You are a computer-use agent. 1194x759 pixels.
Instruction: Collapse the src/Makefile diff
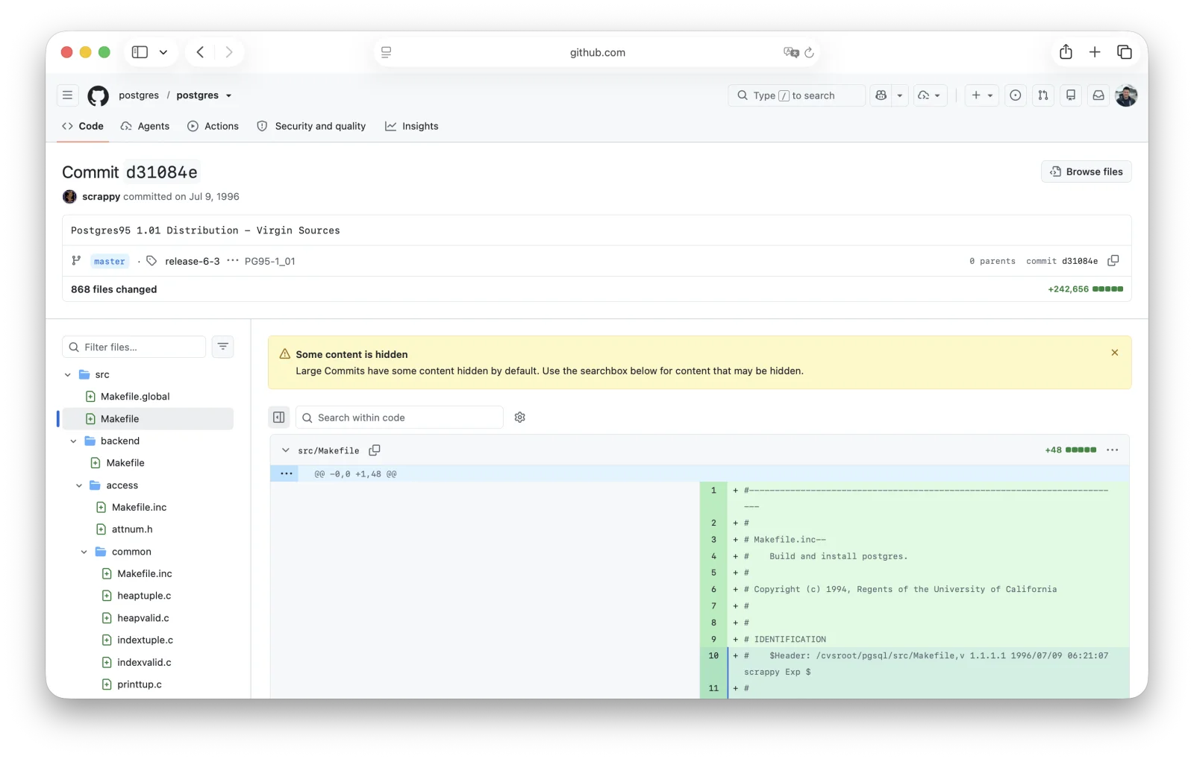click(x=285, y=450)
